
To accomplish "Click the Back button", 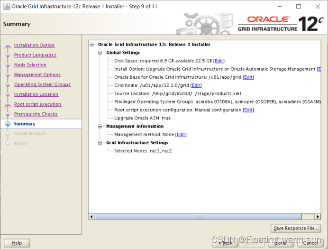I will [x=225, y=243].
